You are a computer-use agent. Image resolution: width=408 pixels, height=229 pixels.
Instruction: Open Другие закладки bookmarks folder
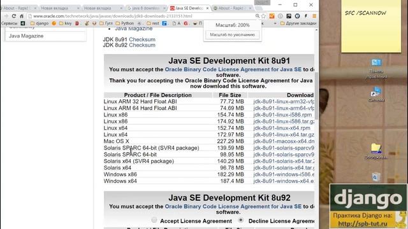(x=298, y=24)
